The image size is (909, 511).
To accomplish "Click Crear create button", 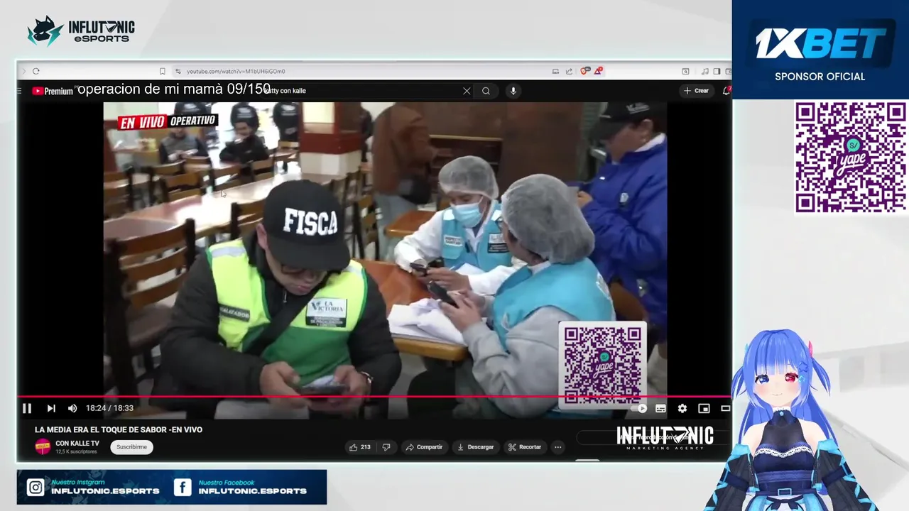I will pos(696,91).
